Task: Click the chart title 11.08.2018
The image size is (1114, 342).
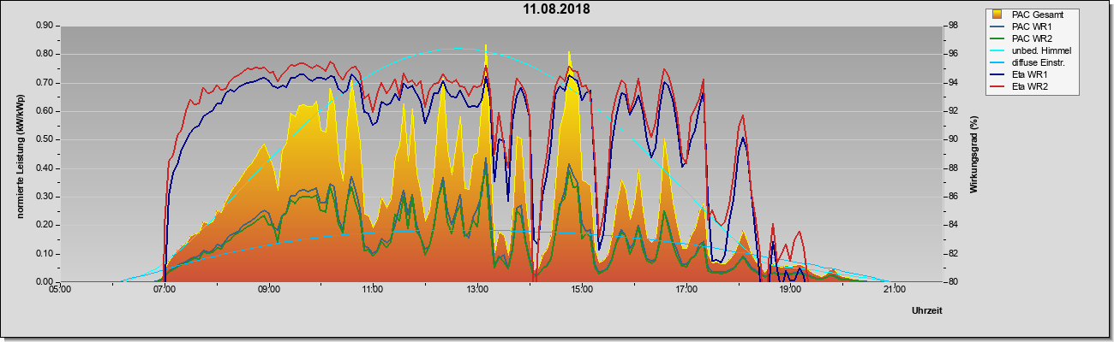Action: click(x=557, y=9)
